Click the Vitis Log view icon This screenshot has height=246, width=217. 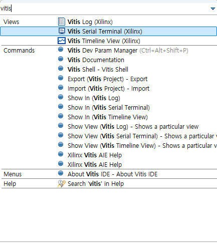pyautogui.click(x=62, y=22)
